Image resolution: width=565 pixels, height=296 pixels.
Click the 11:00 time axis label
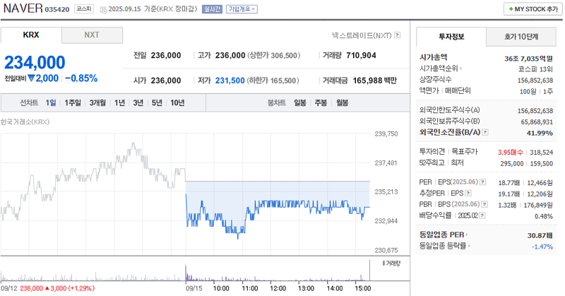(250, 288)
